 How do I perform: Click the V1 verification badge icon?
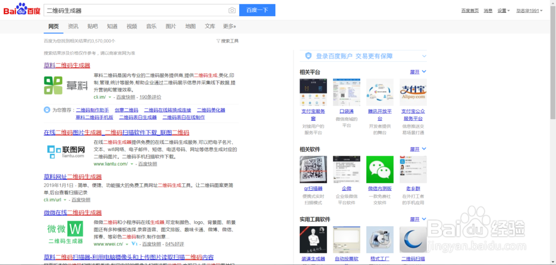click(135, 244)
